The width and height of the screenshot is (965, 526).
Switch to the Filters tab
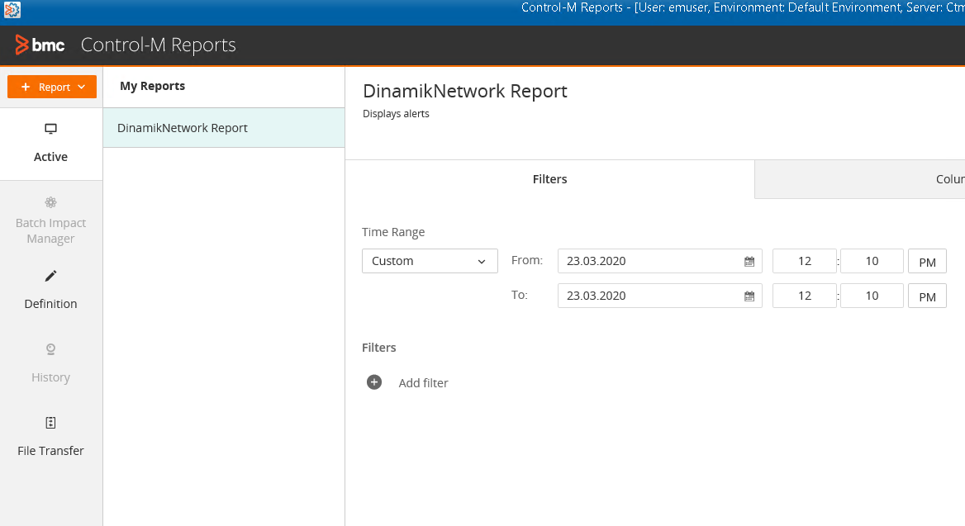[x=549, y=179]
